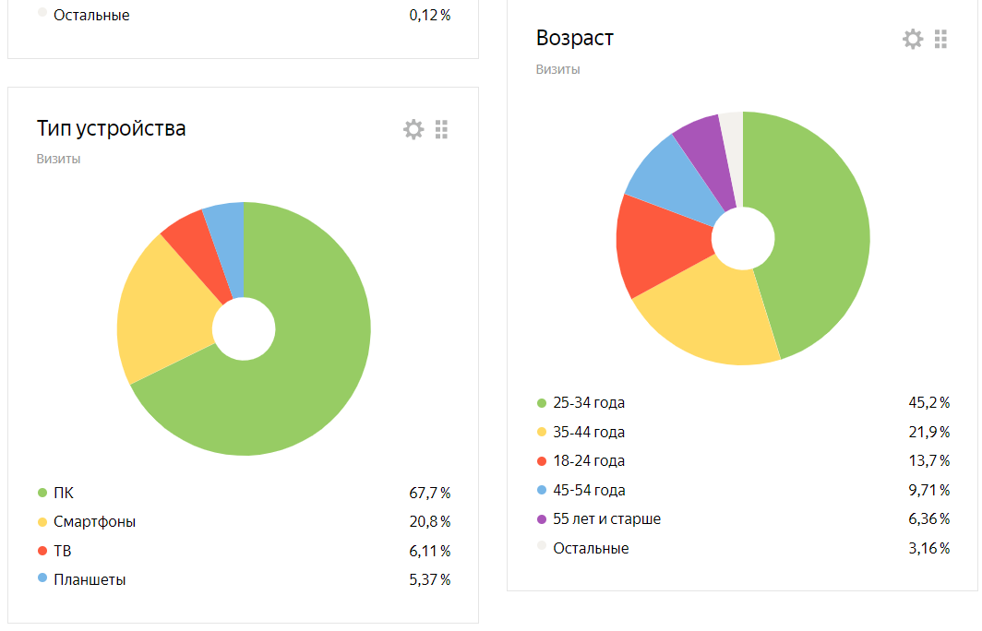Click Визиты subtitle under Тип устройства
This screenshot has width=982, height=631.
coord(58,159)
